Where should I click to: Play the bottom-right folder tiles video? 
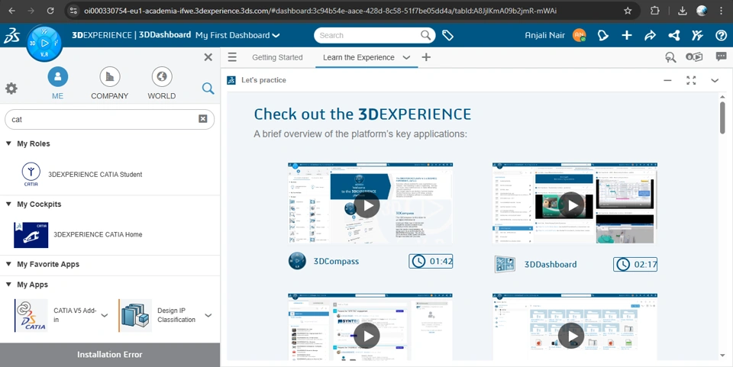coord(571,336)
